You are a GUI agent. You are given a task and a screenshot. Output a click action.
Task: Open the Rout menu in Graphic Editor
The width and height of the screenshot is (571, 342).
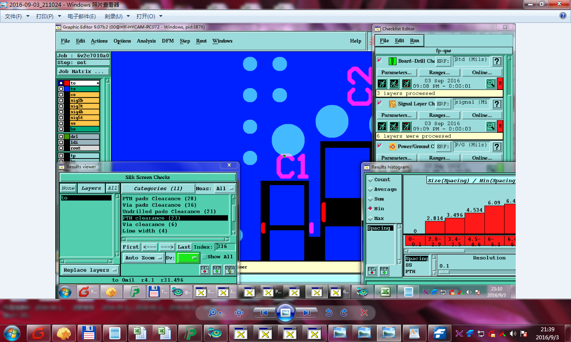click(x=201, y=41)
